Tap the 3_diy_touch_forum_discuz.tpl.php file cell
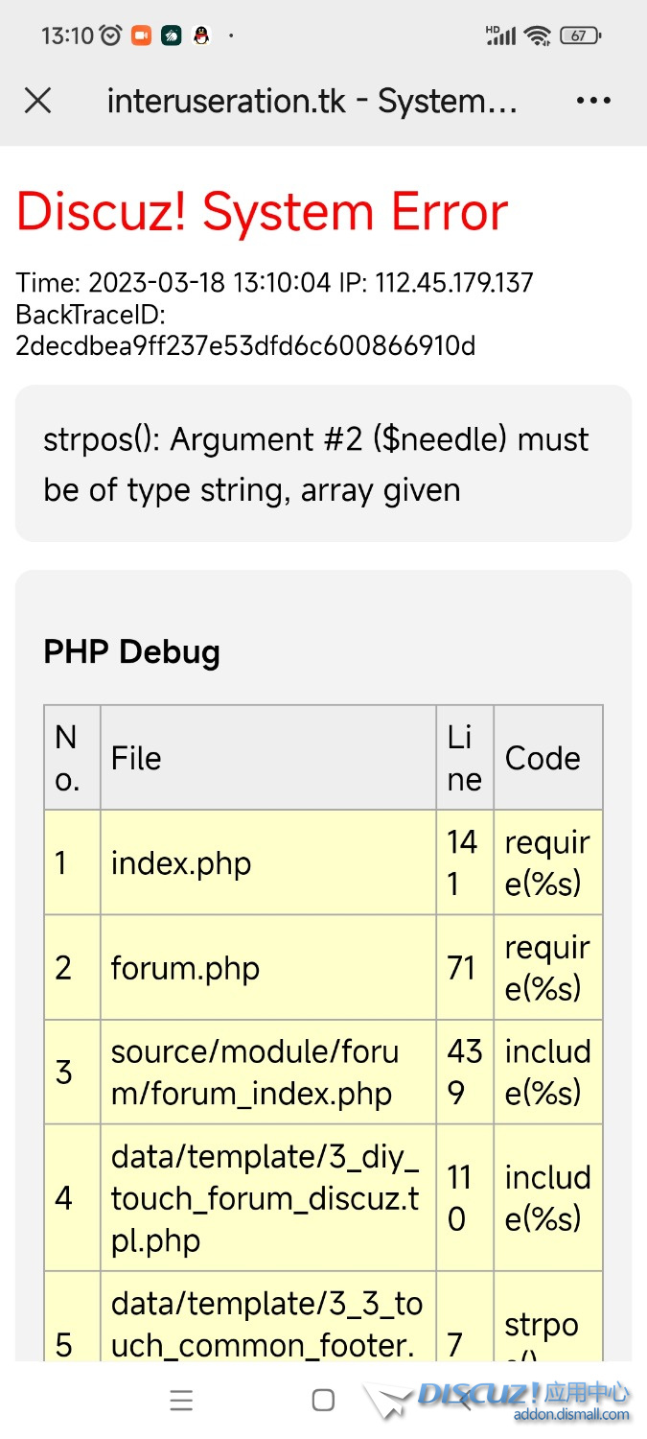Image resolution: width=647 pixels, height=1439 pixels. (266, 1198)
